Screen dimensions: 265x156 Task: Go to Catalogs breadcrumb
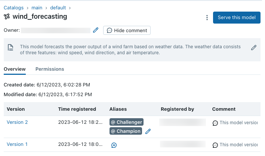click(13, 7)
